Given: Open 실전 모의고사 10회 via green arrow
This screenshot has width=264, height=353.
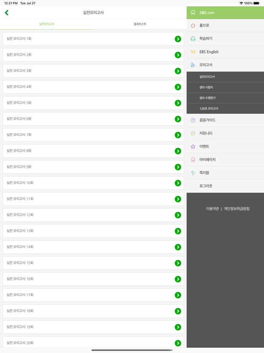Looking at the screenshot, I should coord(178,183).
